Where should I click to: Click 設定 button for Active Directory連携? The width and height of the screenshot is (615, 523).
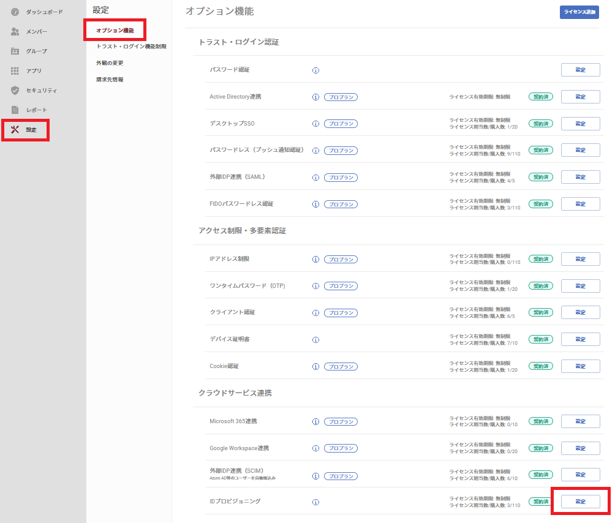click(x=580, y=97)
